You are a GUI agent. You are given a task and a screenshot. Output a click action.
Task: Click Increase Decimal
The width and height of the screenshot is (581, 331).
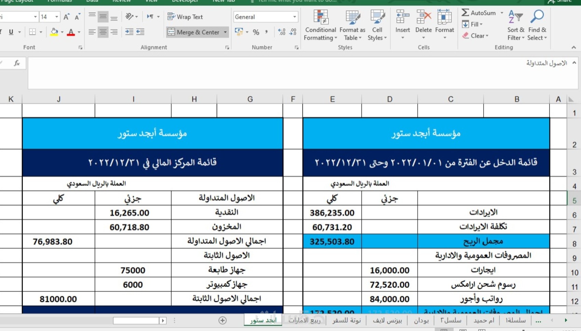click(x=282, y=32)
